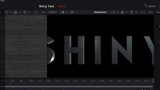The width and height of the screenshot is (160, 90).
Task: Jump to frame 190 on time ruler
Action: [x=111, y=81]
